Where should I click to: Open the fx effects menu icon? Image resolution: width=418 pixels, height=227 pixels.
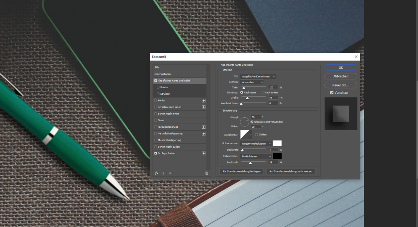point(157,173)
